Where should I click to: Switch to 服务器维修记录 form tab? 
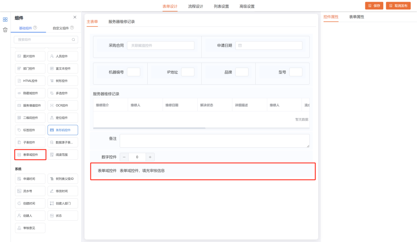coord(121,21)
